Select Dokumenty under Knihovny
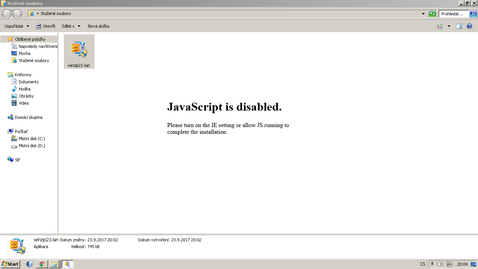The image size is (478, 269). pos(29,82)
